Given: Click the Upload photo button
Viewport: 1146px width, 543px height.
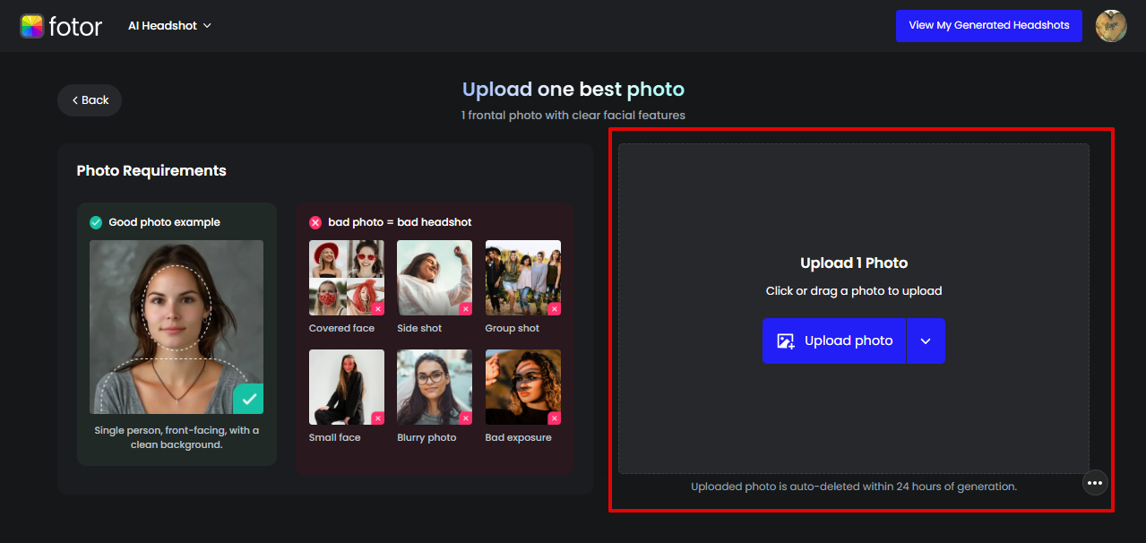Looking at the screenshot, I should coord(834,341).
